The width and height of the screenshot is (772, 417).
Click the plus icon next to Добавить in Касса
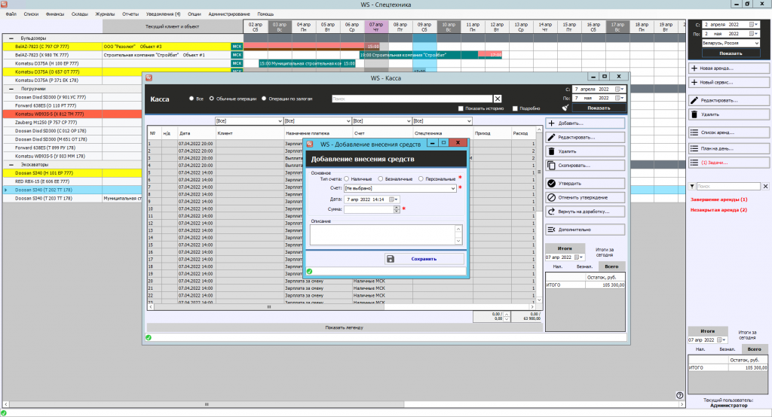[x=551, y=123]
